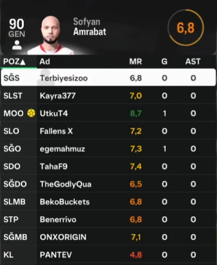The width and height of the screenshot is (217, 265).
Task: Select goalkeeper PANTEV row
Action: point(108,255)
